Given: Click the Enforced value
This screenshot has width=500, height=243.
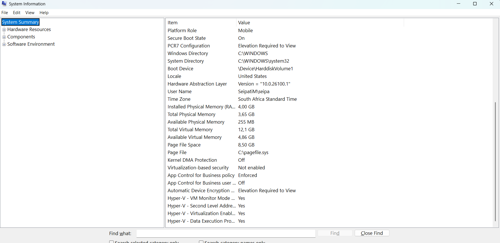Looking at the screenshot, I should tap(247, 175).
